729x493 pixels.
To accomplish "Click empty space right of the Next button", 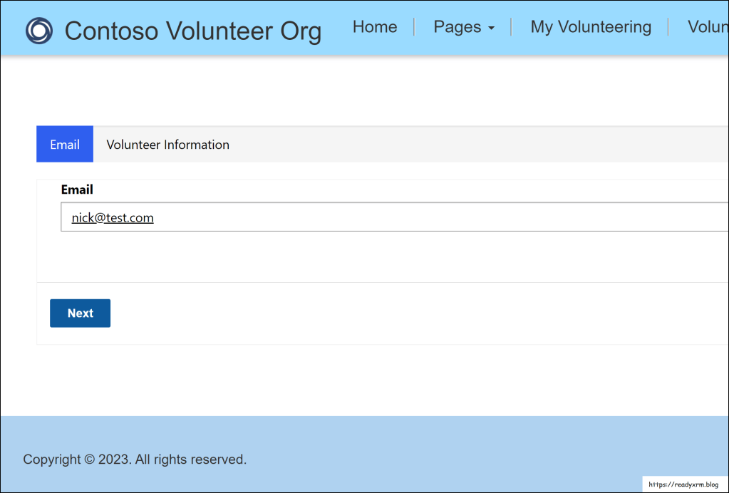I will 356,313.
